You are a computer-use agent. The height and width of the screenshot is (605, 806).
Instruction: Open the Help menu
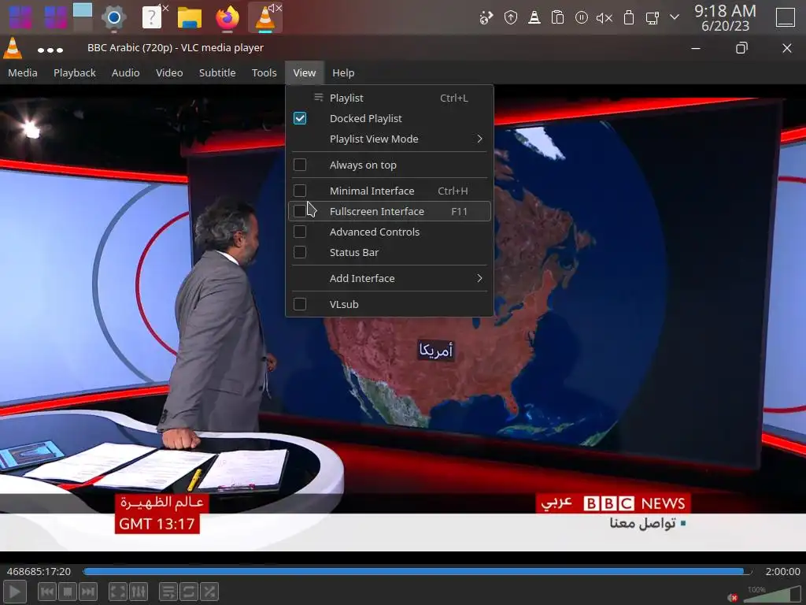coord(343,72)
